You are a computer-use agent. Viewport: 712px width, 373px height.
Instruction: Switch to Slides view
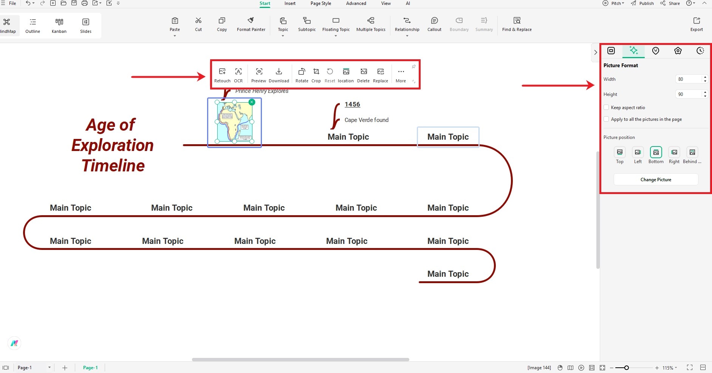coord(86,26)
